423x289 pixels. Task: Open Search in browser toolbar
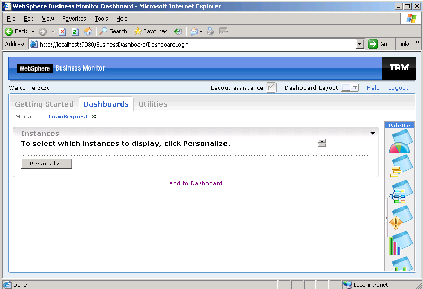point(113,31)
